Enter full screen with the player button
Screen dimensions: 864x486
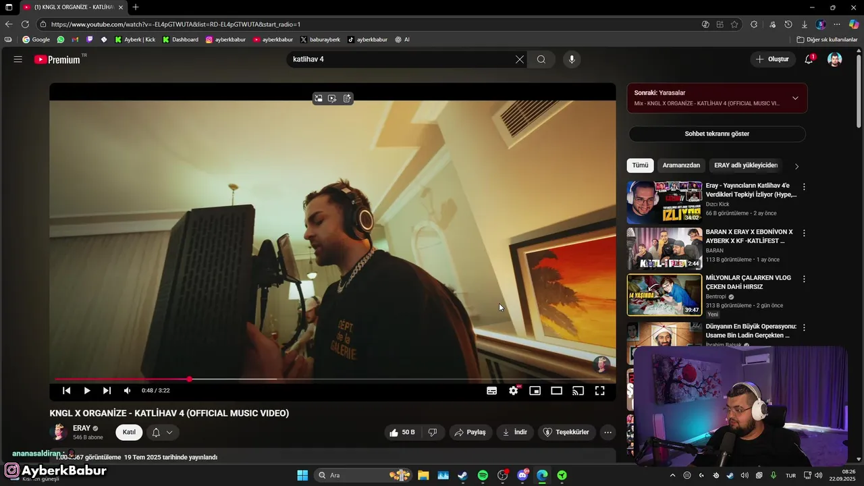point(599,390)
